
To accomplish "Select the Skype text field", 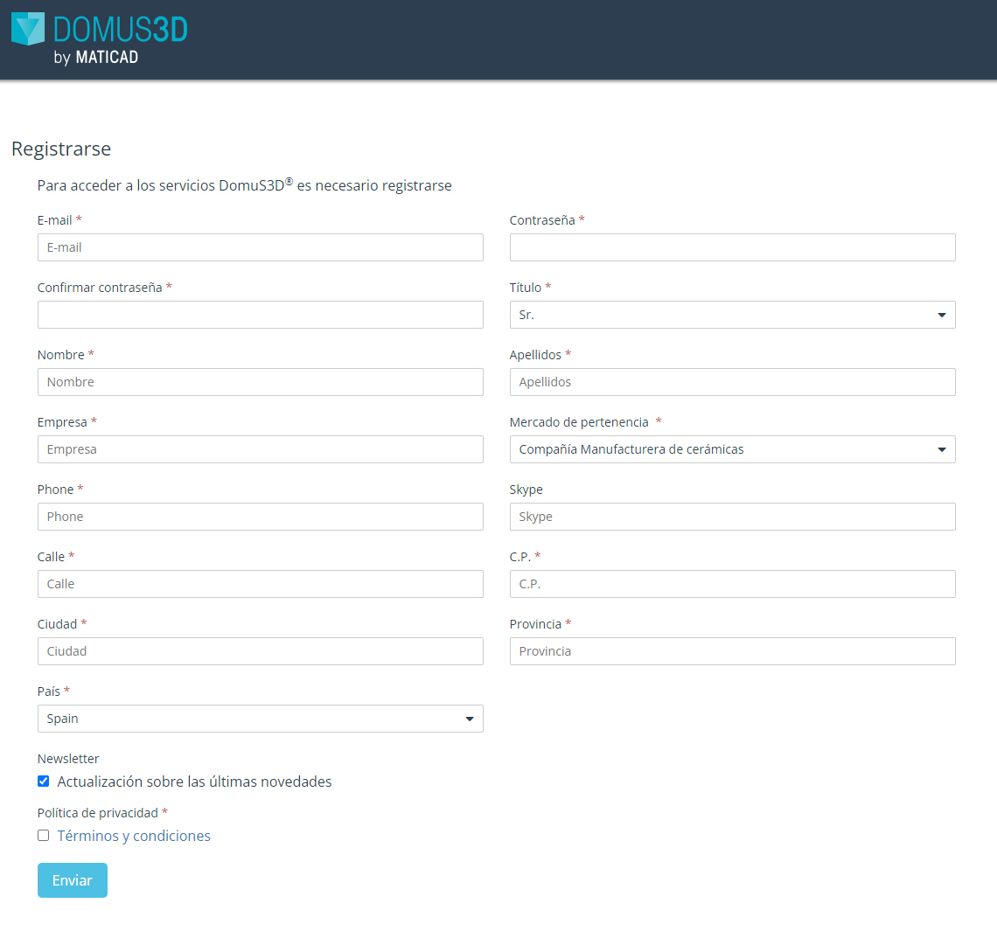I will pos(733,517).
